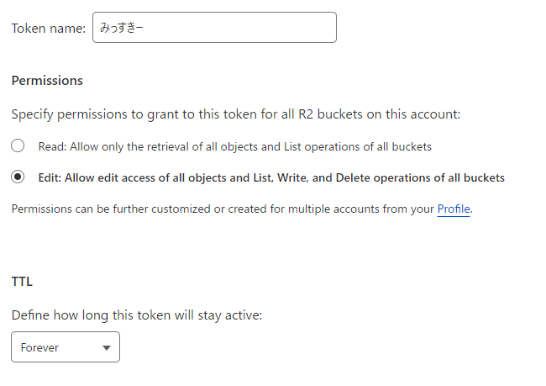Viewport: 546px width, 386px height.
Task: Click the TTL section heading
Action: point(22,282)
